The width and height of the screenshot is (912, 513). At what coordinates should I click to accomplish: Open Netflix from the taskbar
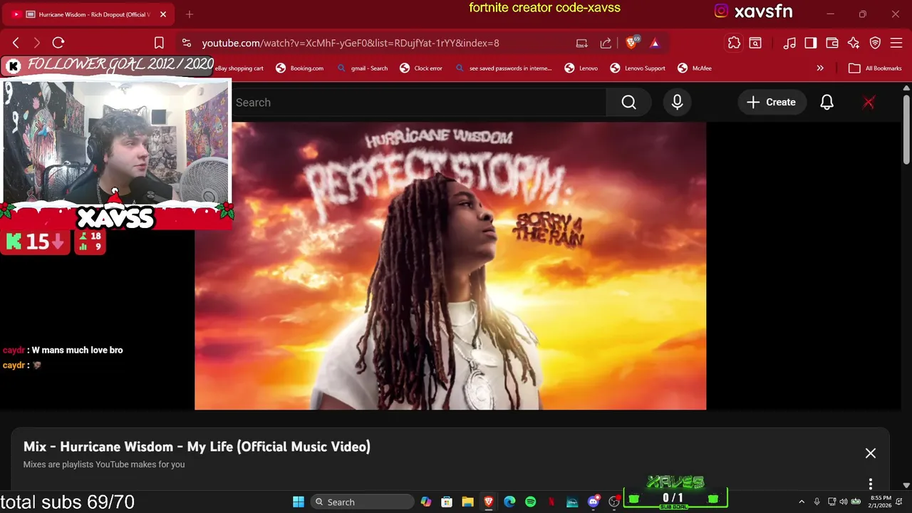click(x=551, y=502)
